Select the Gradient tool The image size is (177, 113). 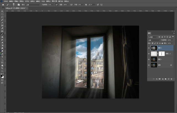(x=2, y=45)
